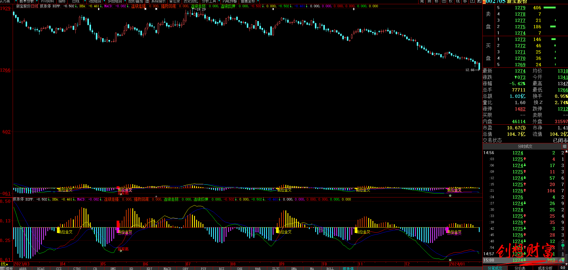Click the upward-triangle box icon in top toolbar
568x270 pixels.
[472, 2]
